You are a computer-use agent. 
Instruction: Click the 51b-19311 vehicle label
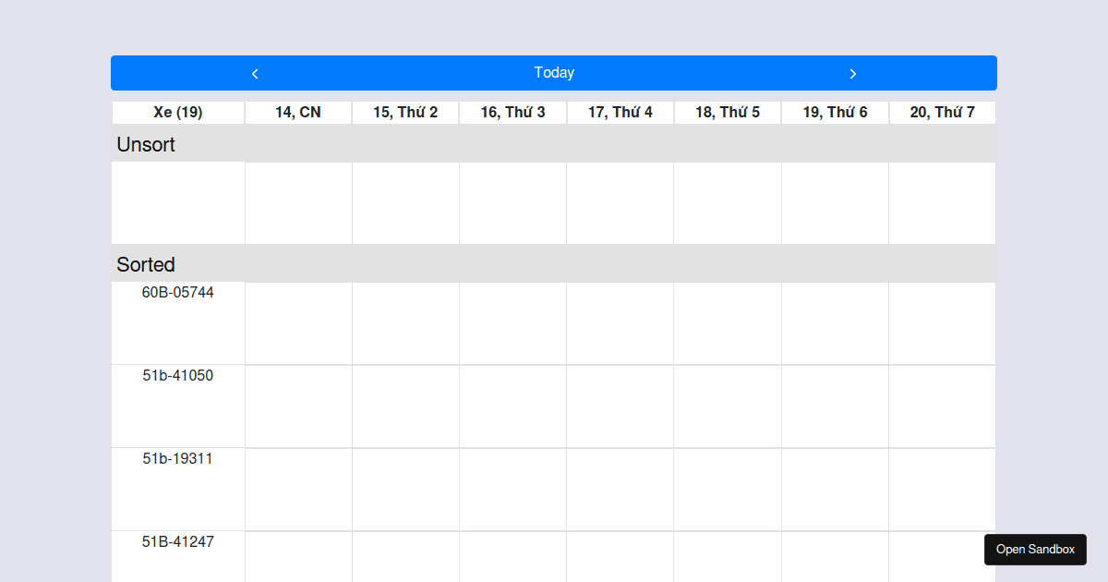[x=176, y=458]
